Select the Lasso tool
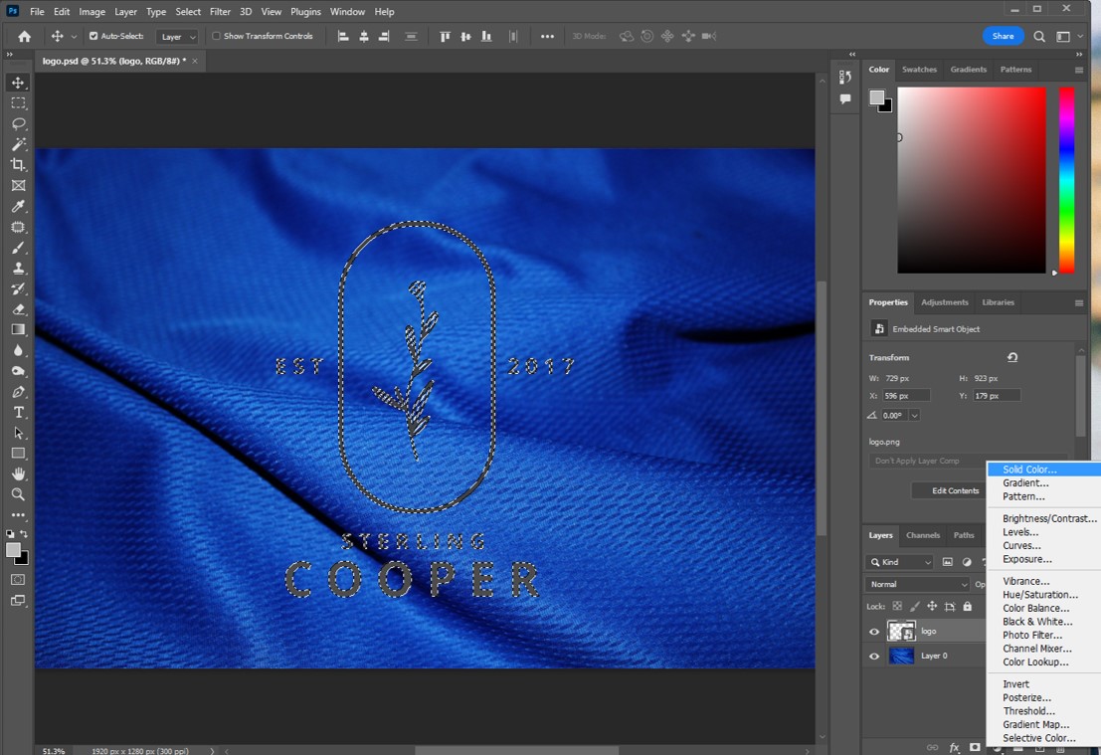Screen dimensions: 1101x755 pyautogui.click(x=17, y=124)
